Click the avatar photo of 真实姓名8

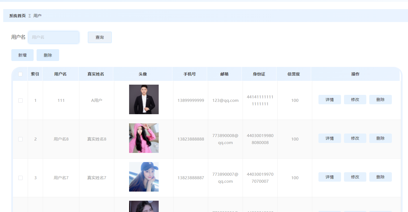[x=144, y=138]
